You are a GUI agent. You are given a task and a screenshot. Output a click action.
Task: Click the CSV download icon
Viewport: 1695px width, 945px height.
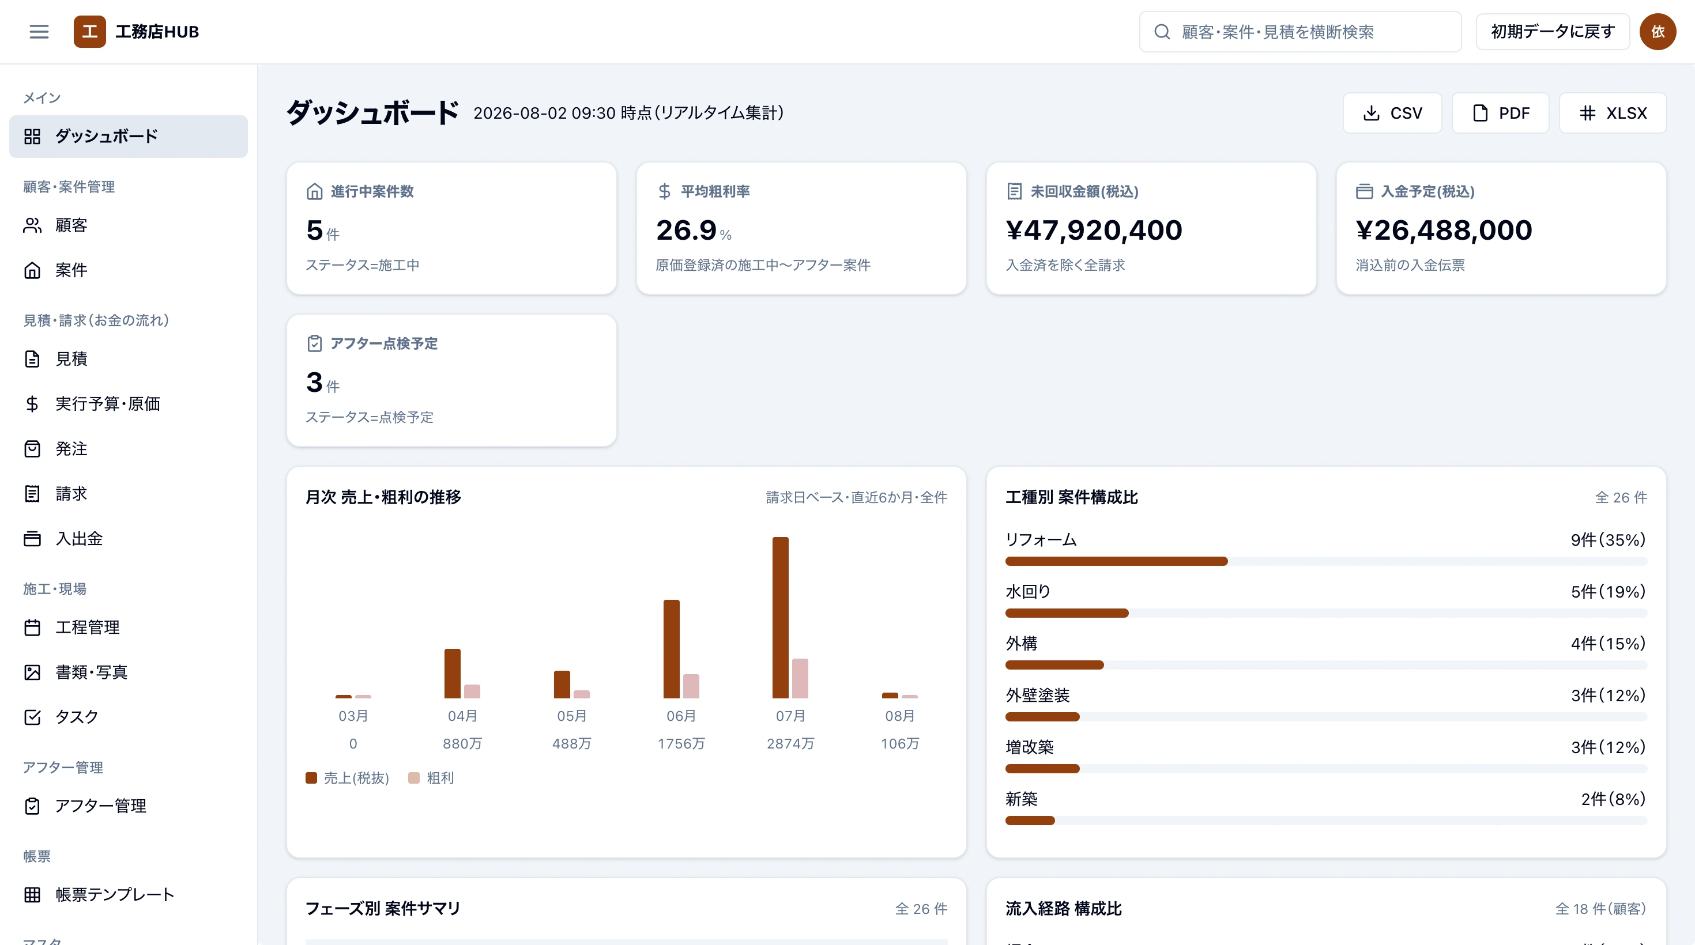tap(1371, 113)
